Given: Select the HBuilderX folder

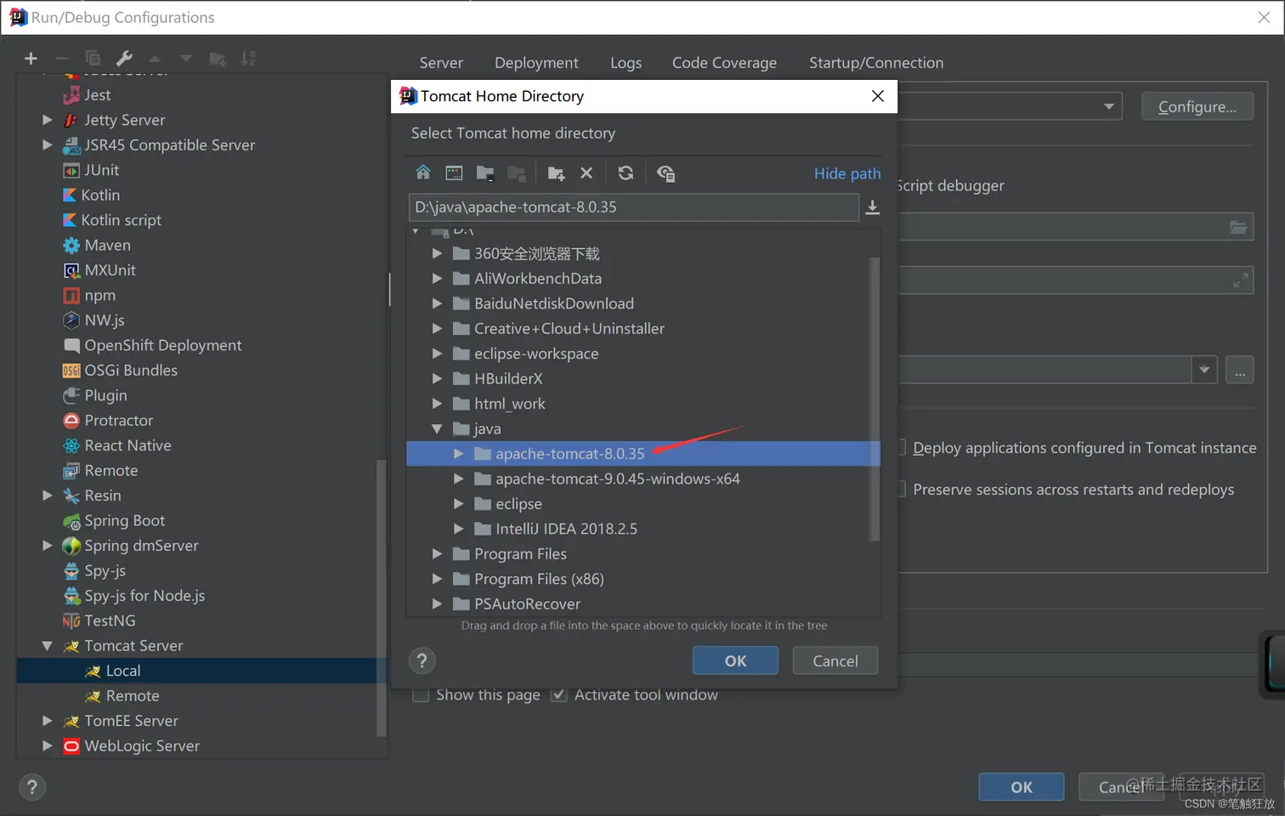Looking at the screenshot, I should pos(508,379).
